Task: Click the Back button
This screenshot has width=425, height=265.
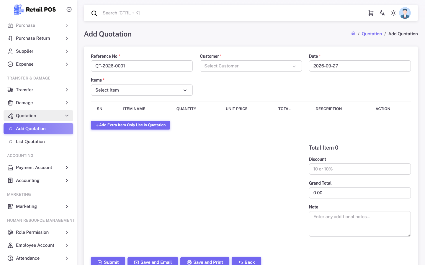Action: click(x=246, y=261)
